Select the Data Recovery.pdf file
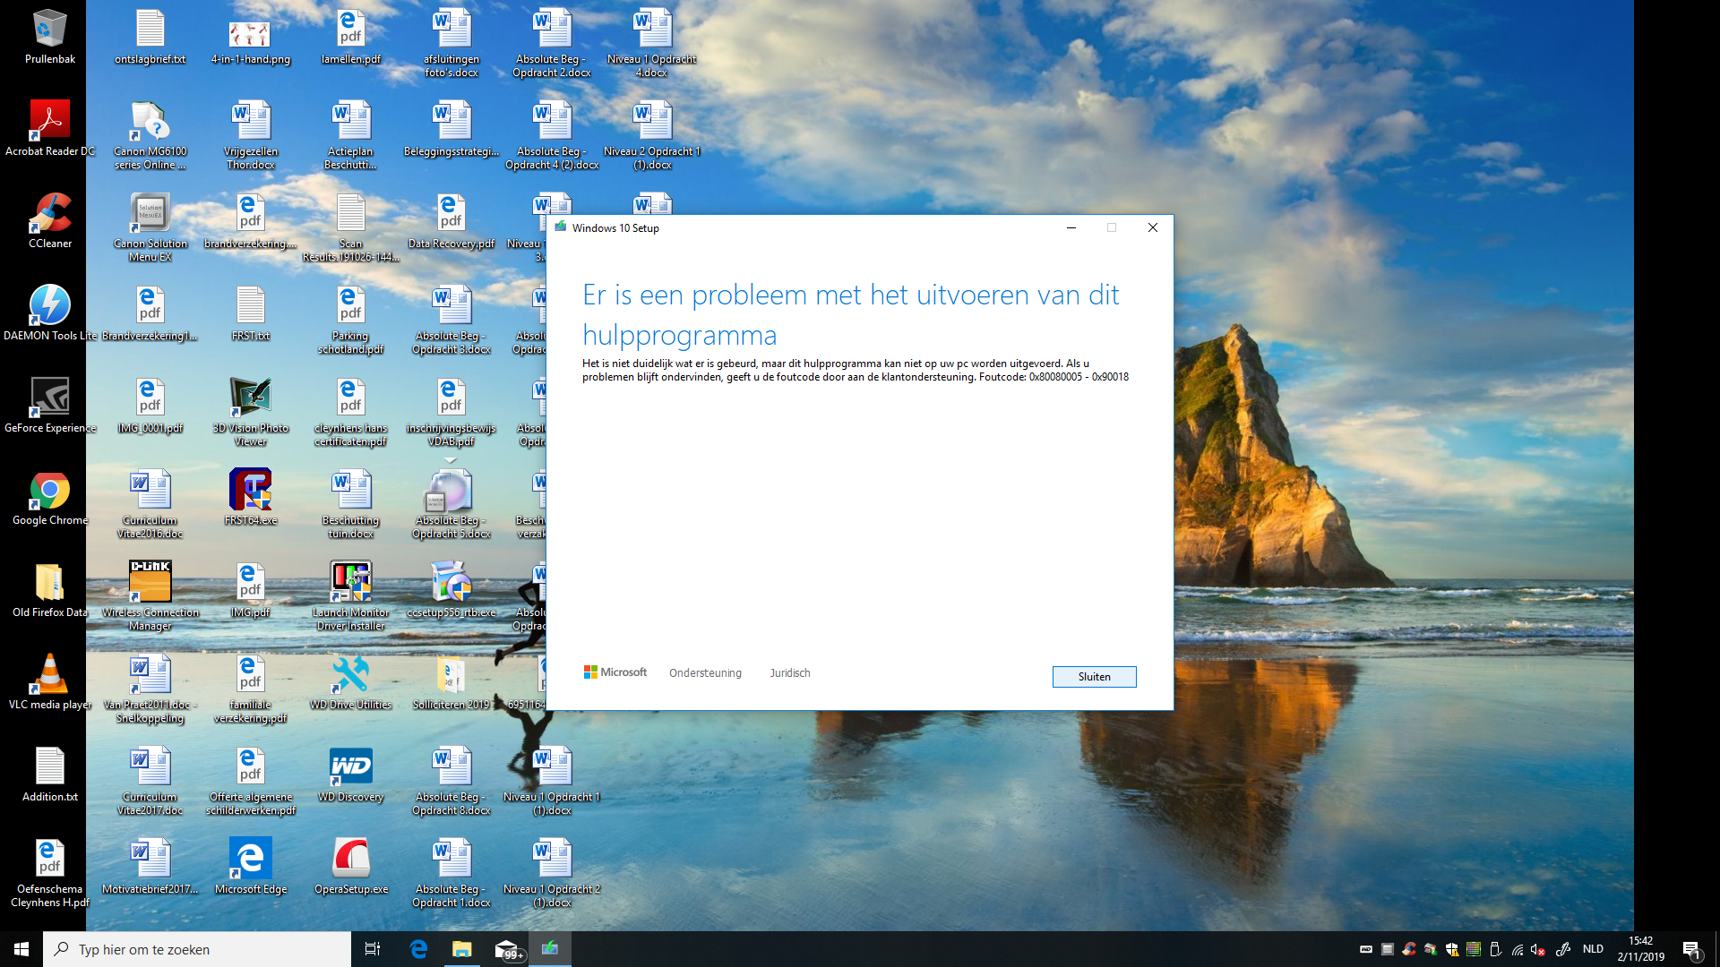The image size is (1720, 967). tap(451, 221)
